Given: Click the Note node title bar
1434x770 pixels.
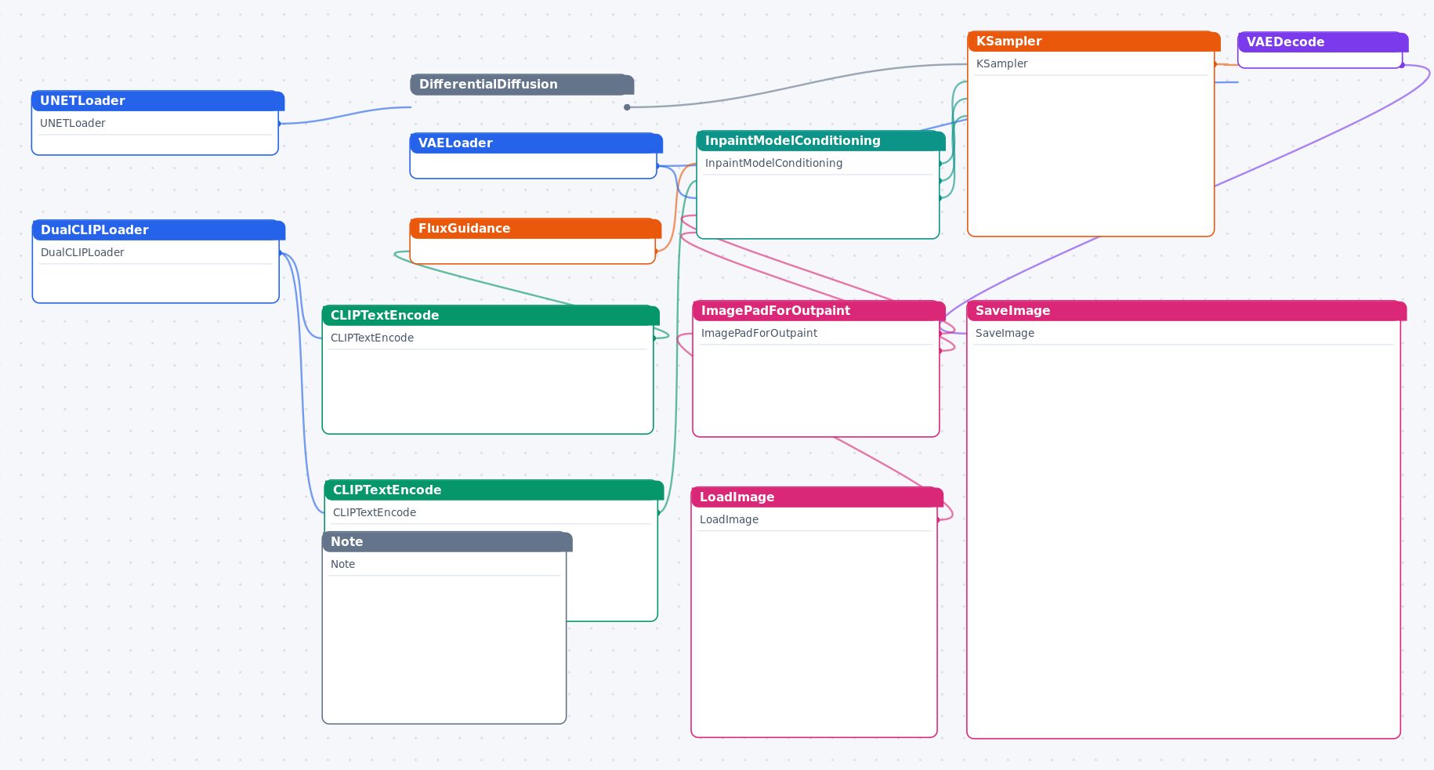Looking at the screenshot, I should [x=447, y=542].
